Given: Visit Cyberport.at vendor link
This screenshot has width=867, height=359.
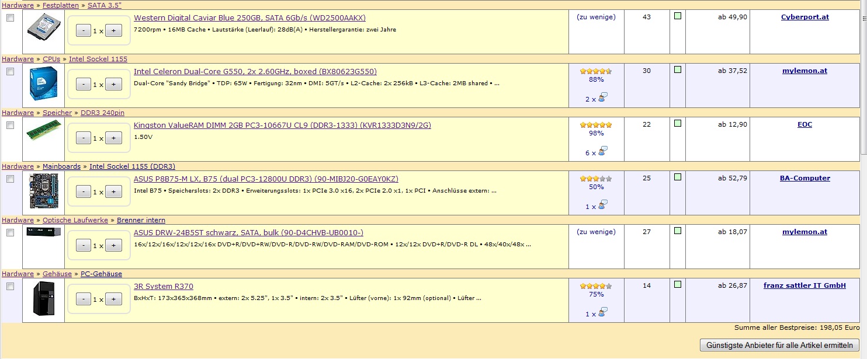Looking at the screenshot, I should [x=805, y=17].
